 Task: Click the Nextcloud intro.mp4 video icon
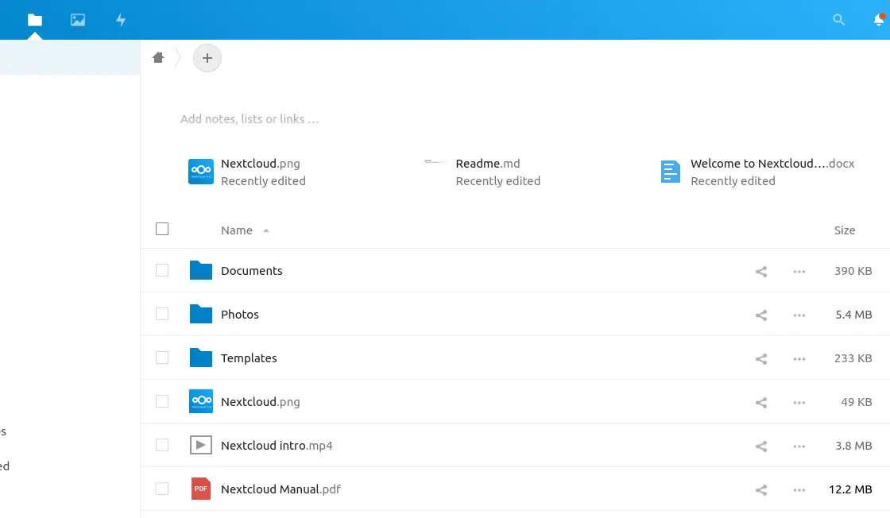[201, 445]
